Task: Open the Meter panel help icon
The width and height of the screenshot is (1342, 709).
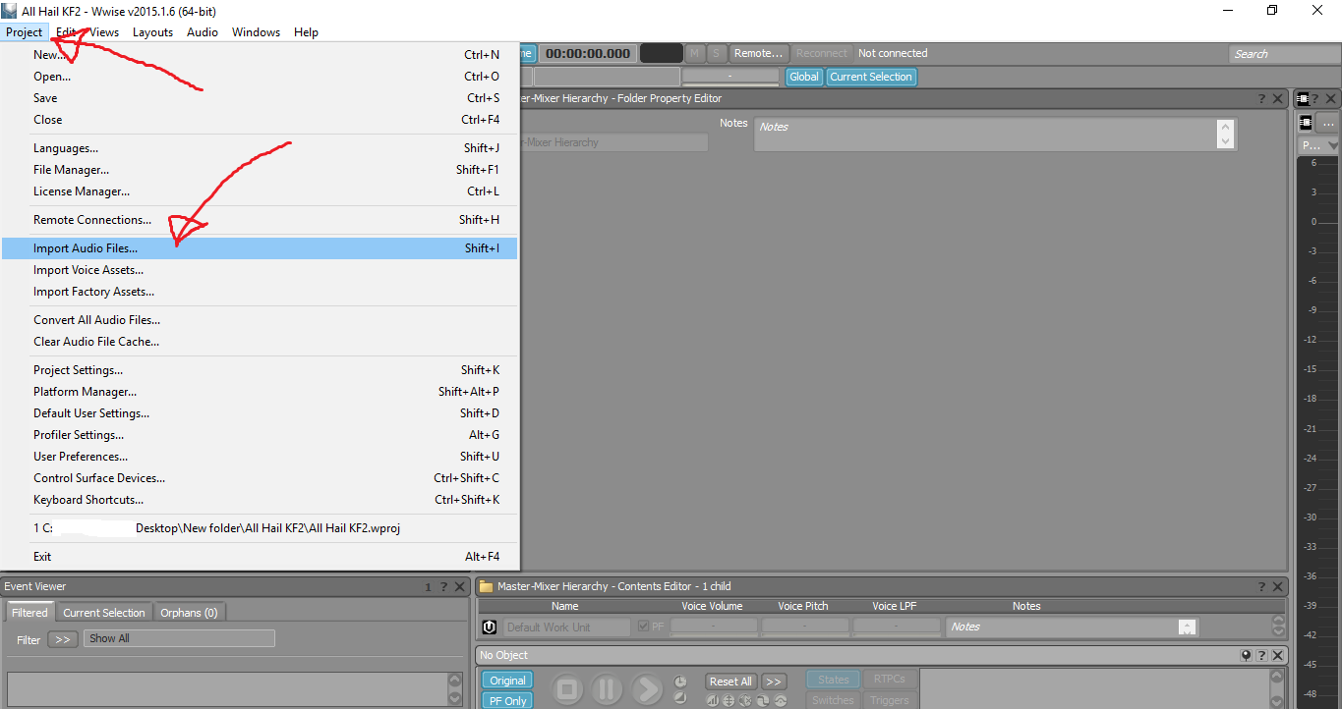Action: click(x=1316, y=99)
